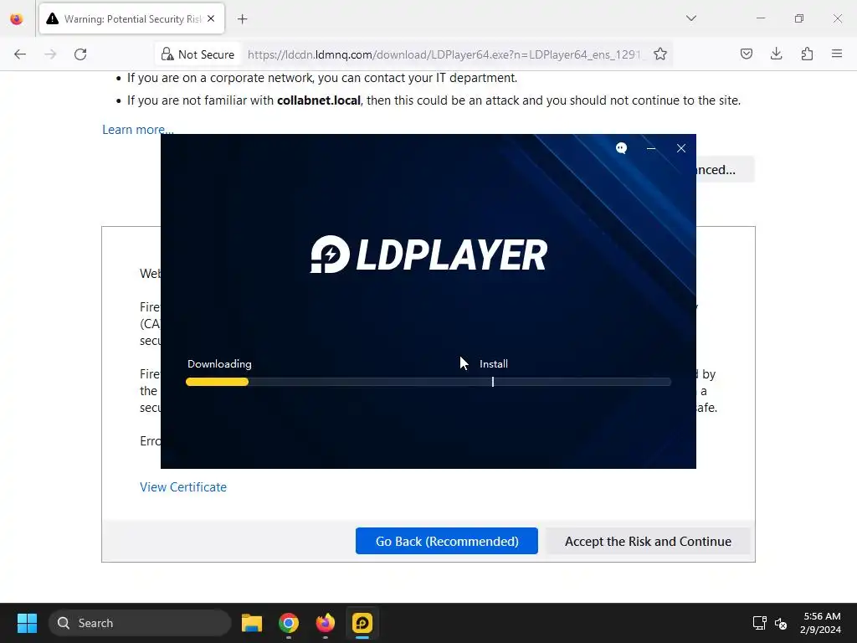The image size is (857, 643).
Task: Open the Firefox Downloads panel
Action: (776, 54)
